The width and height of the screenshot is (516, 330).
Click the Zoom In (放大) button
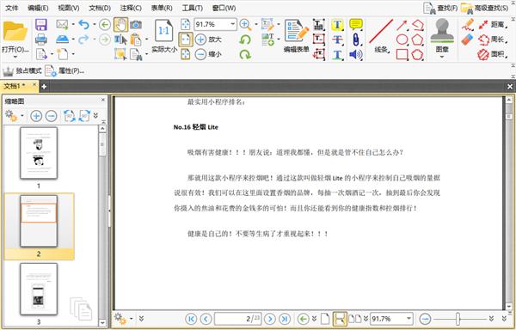point(208,40)
